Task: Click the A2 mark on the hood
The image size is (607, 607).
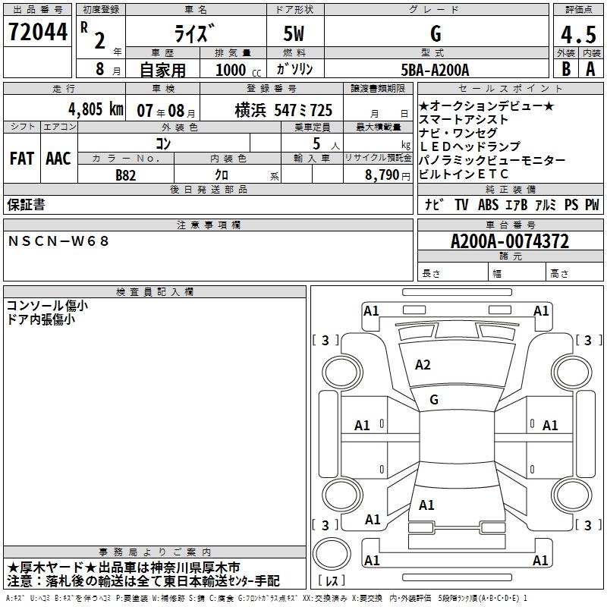Action: click(x=423, y=365)
